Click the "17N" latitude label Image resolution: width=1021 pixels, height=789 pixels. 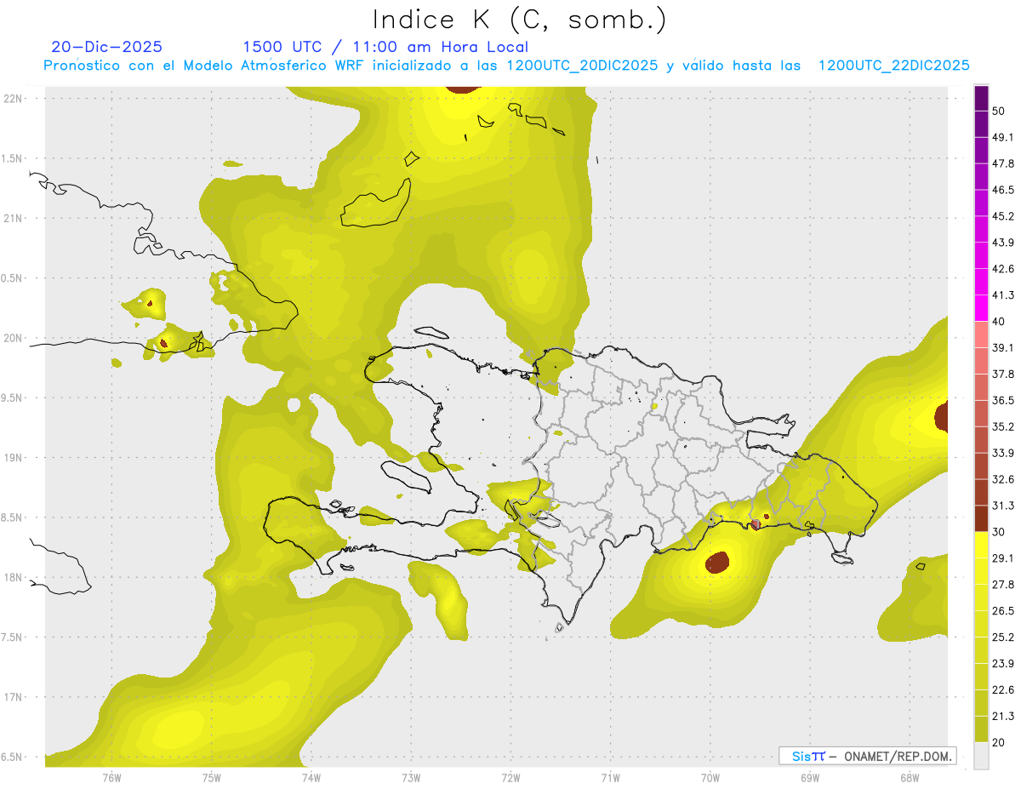14,697
